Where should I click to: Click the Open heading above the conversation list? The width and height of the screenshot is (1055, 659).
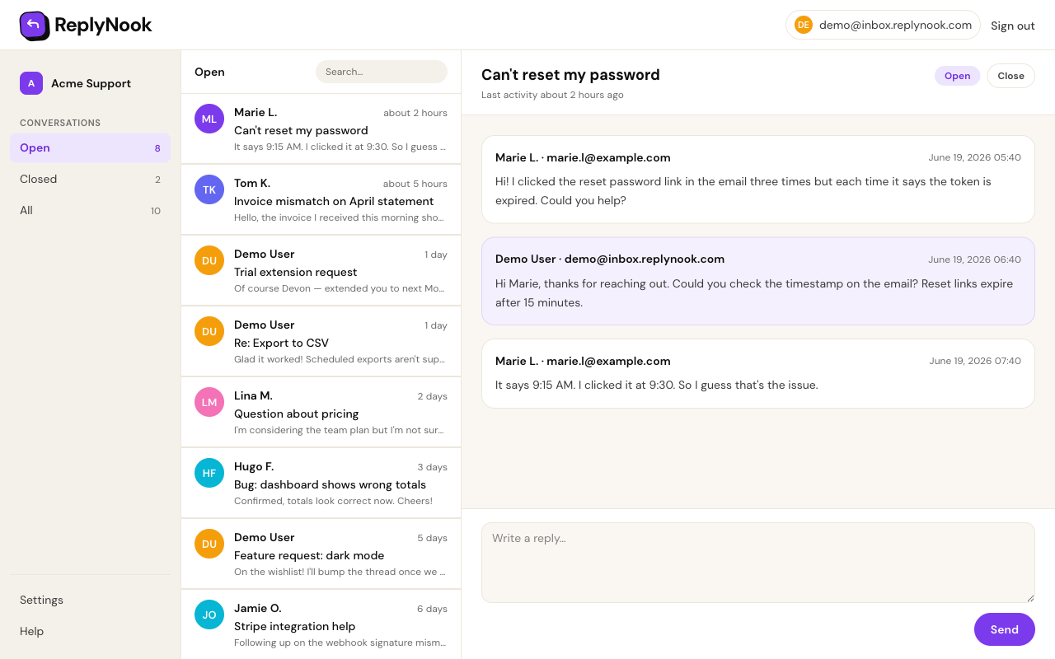click(209, 72)
